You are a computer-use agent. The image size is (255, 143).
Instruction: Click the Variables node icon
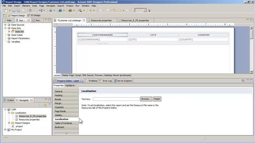pos(9,42)
